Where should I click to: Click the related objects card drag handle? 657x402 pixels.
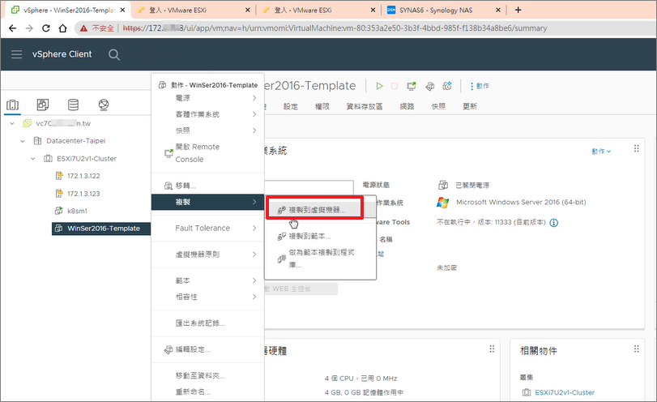637,349
